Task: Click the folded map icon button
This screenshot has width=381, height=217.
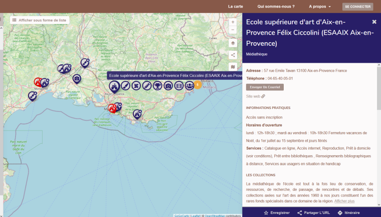Action: click(233, 67)
